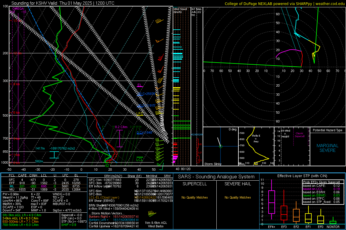346x230 pixels.
Task: Click the green 'based on EBWD:' row
Action: (x=321, y=195)
